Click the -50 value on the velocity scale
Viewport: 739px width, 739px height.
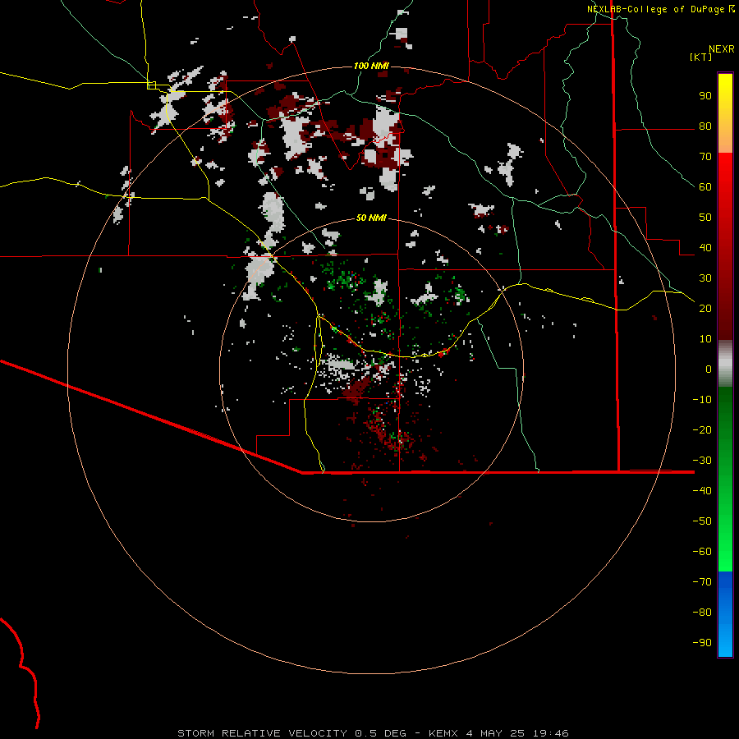pyautogui.click(x=702, y=521)
